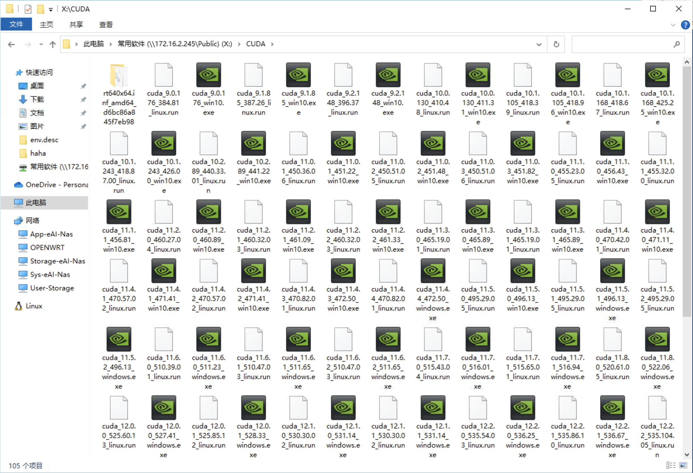
Task: Select cuda_11.8.0_522.06_windows.exe icon
Action: 657,339
